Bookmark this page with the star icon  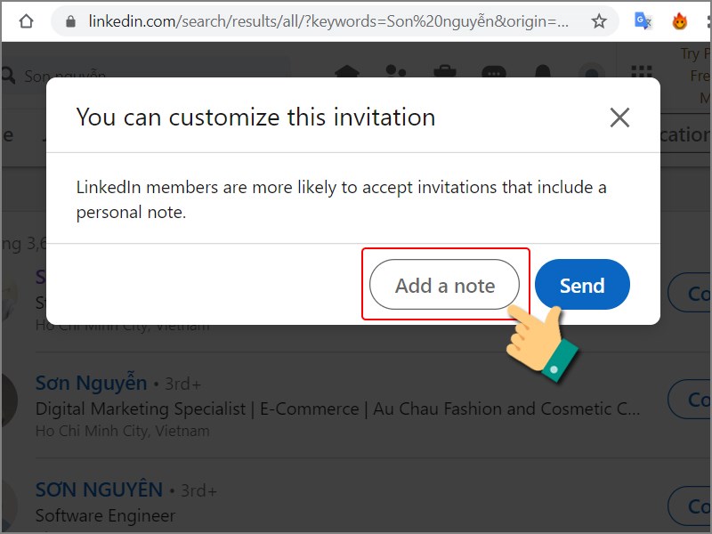pyautogui.click(x=599, y=20)
